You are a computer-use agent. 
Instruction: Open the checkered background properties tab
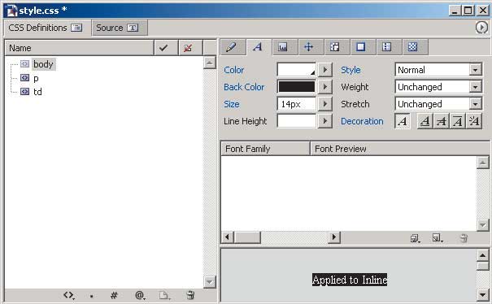click(415, 47)
